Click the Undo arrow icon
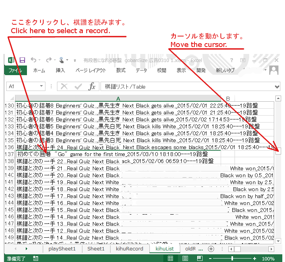Viewport: 285px width, 262px height. click(x=34, y=60)
